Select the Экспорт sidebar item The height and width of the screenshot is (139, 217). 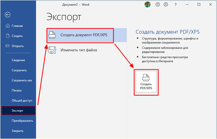(18, 111)
